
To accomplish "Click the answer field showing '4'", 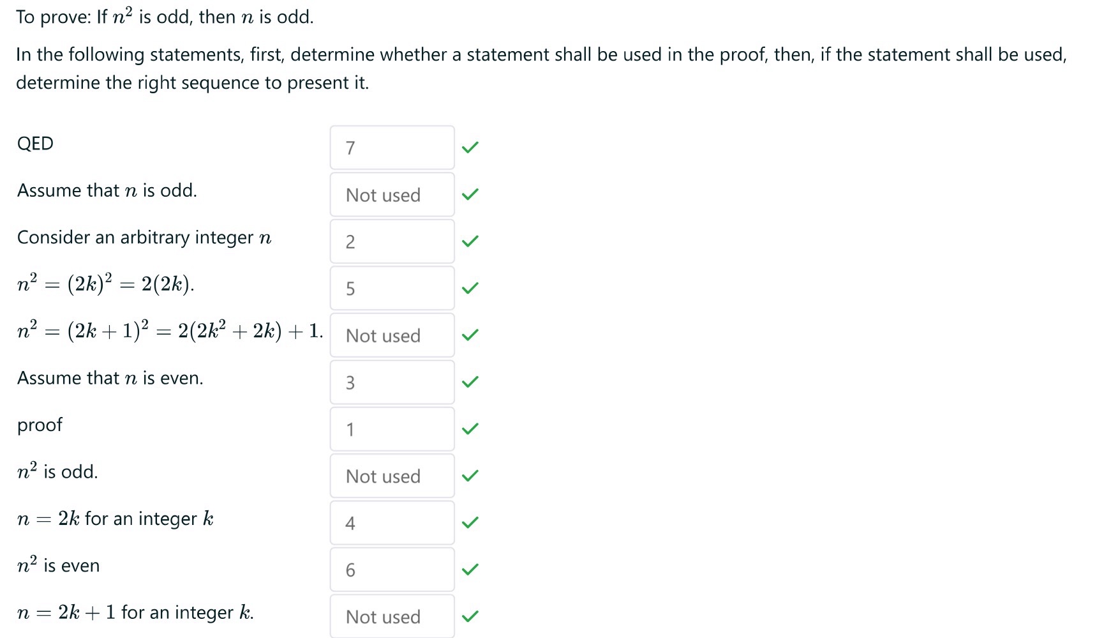I will [391, 522].
